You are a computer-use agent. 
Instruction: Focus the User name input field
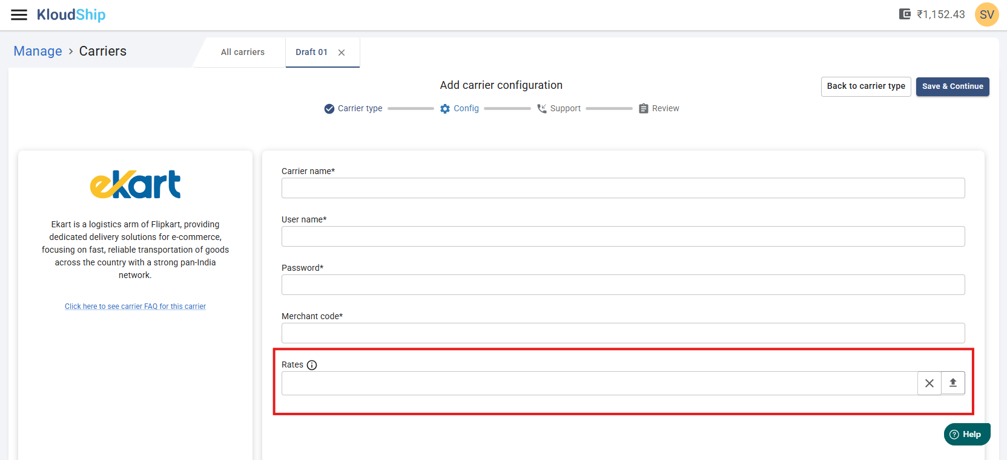coord(623,236)
